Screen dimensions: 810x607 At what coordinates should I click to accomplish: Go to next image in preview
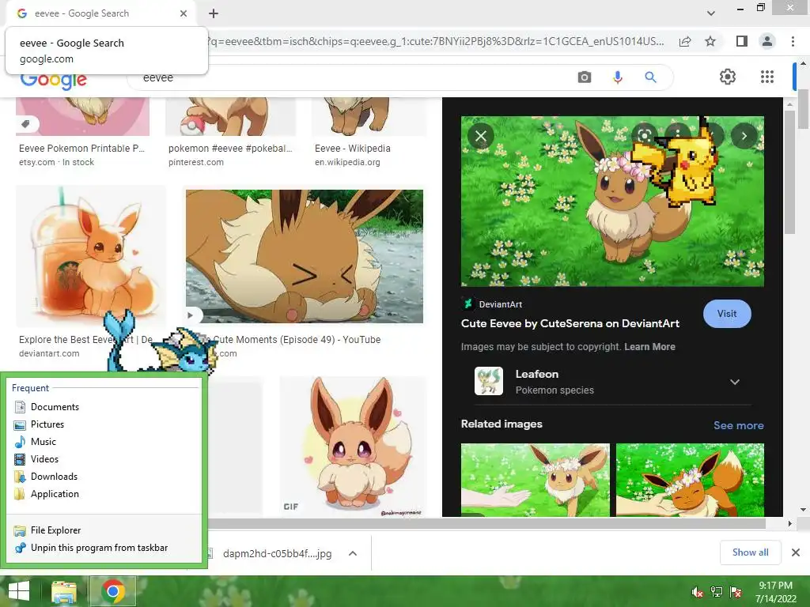pyautogui.click(x=744, y=136)
